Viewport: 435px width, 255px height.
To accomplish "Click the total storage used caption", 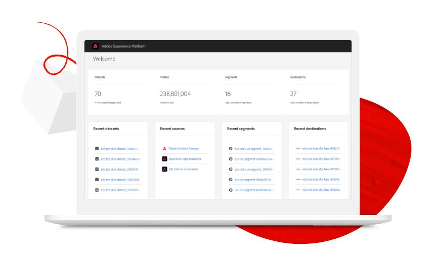I will [108, 103].
